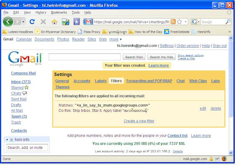Click the globe-and-window toolbar icon next to Home
The height and width of the screenshot is (165, 235).
[x=66, y=22]
